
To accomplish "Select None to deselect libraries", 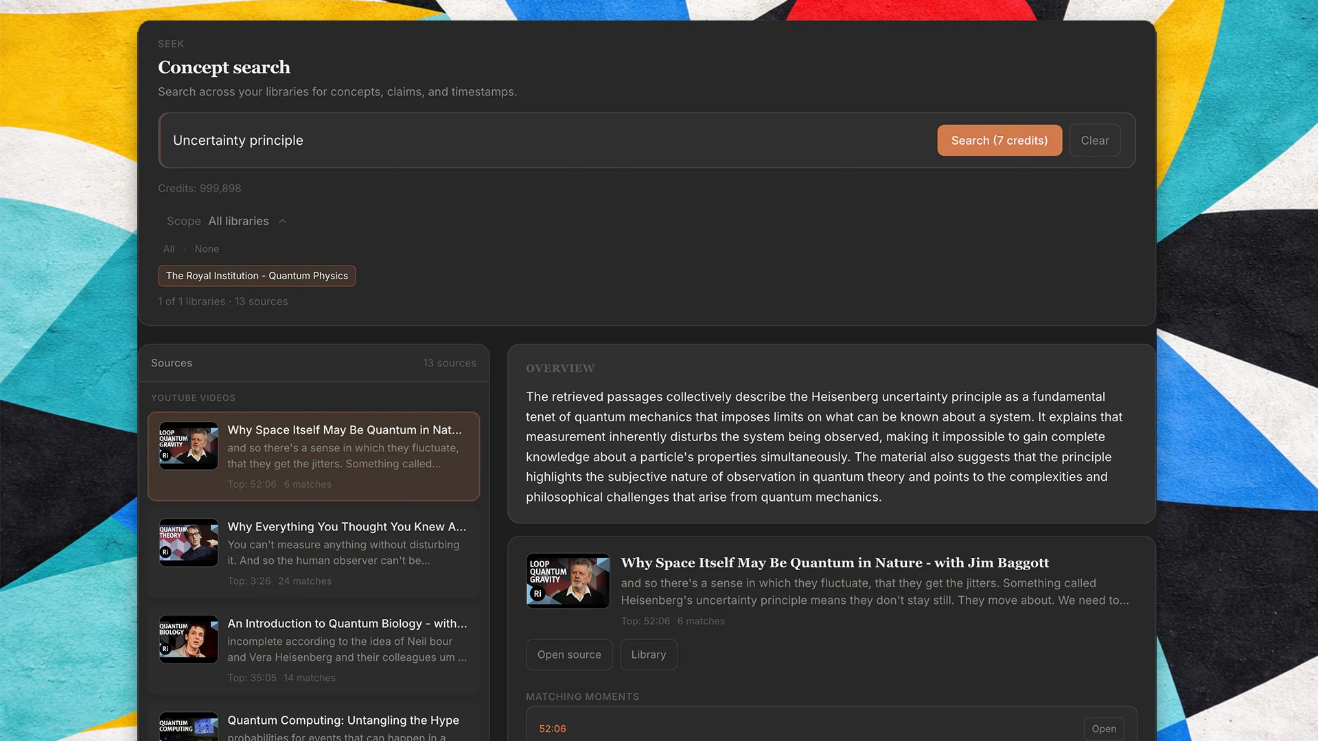I will (207, 249).
